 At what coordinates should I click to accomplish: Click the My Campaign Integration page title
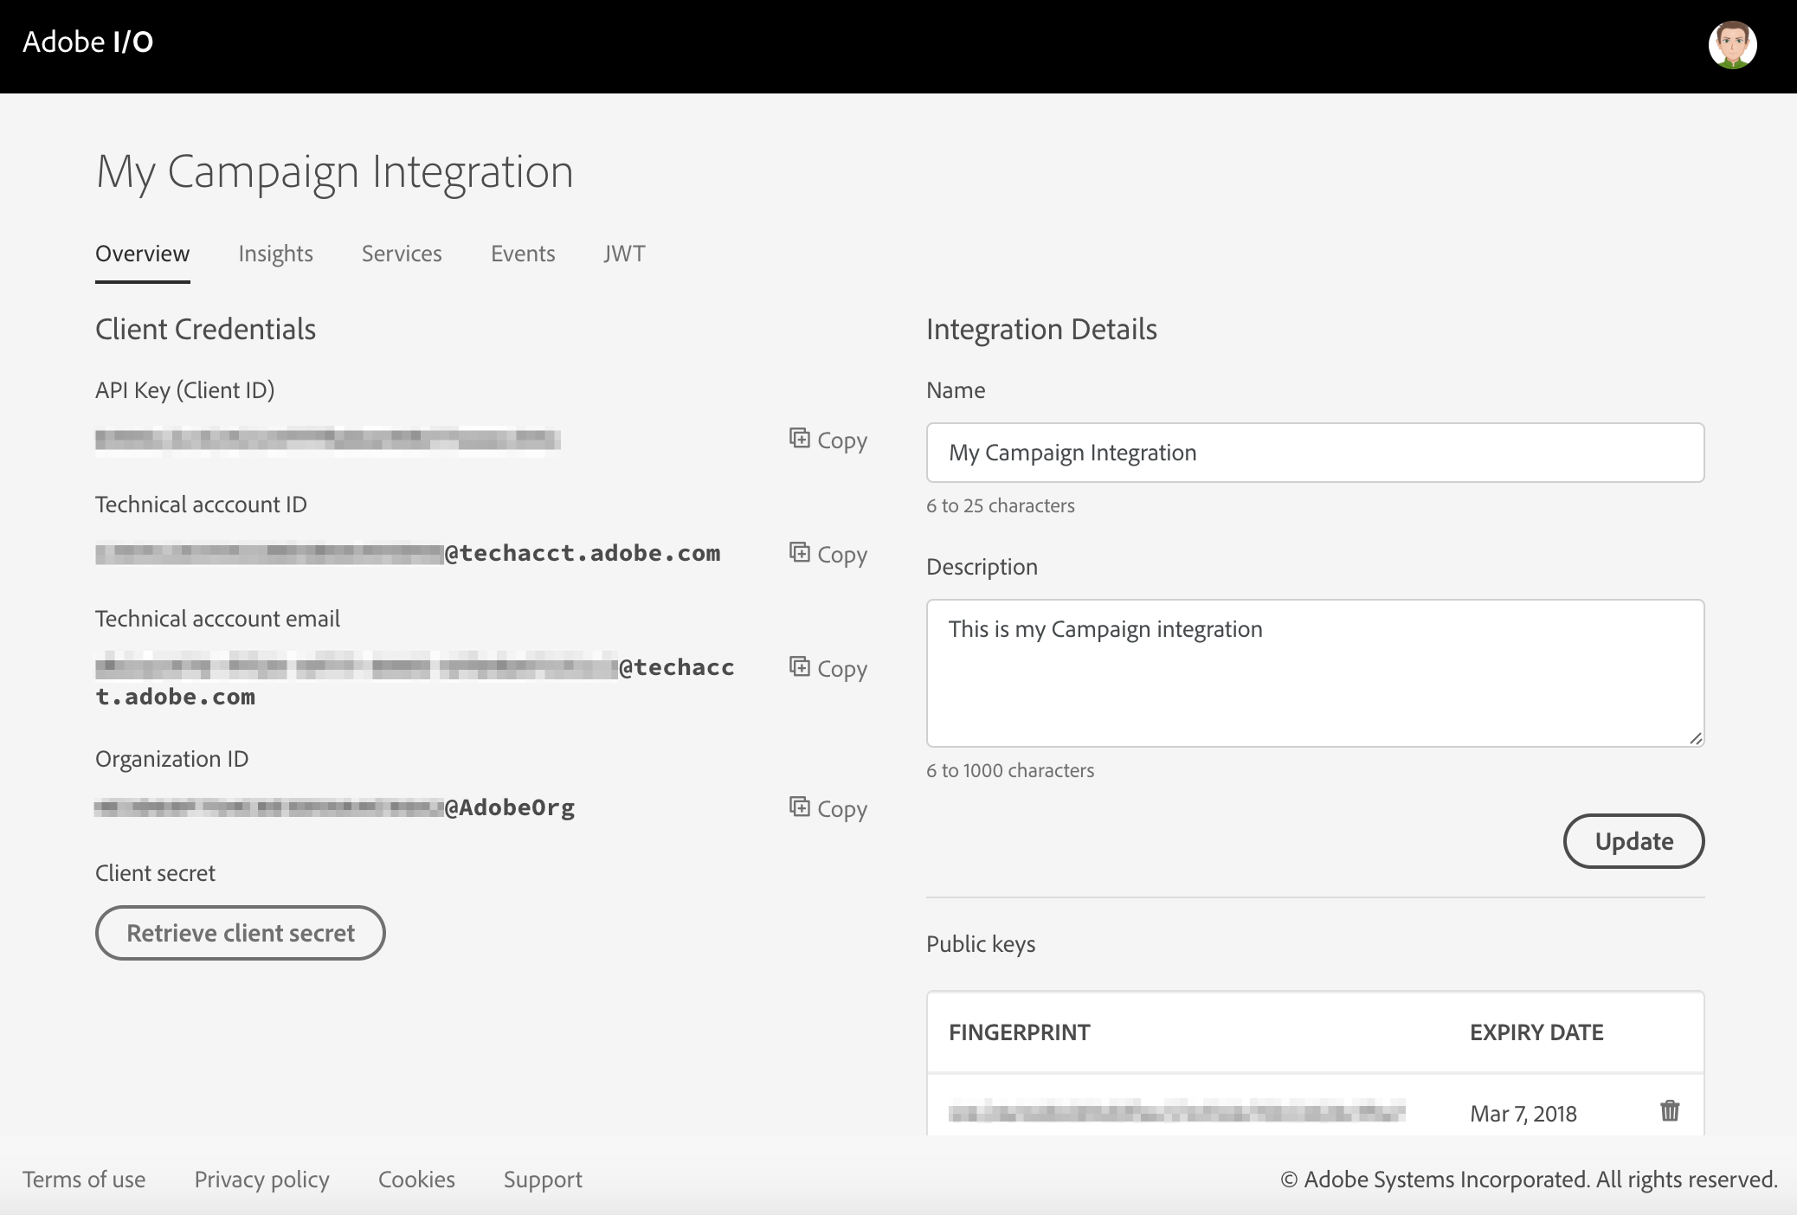[x=335, y=172]
